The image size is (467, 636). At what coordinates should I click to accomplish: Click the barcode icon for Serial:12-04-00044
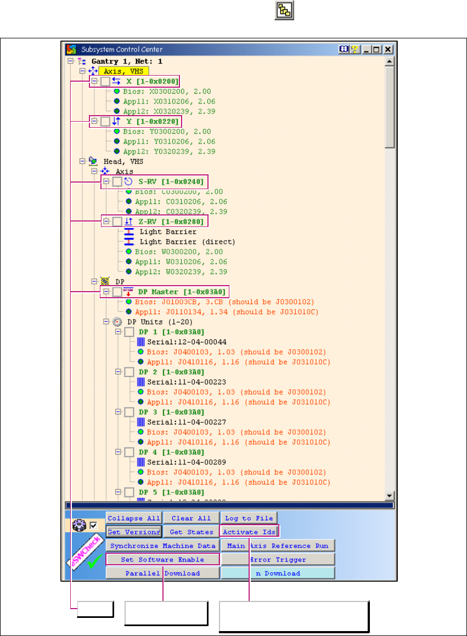140,342
